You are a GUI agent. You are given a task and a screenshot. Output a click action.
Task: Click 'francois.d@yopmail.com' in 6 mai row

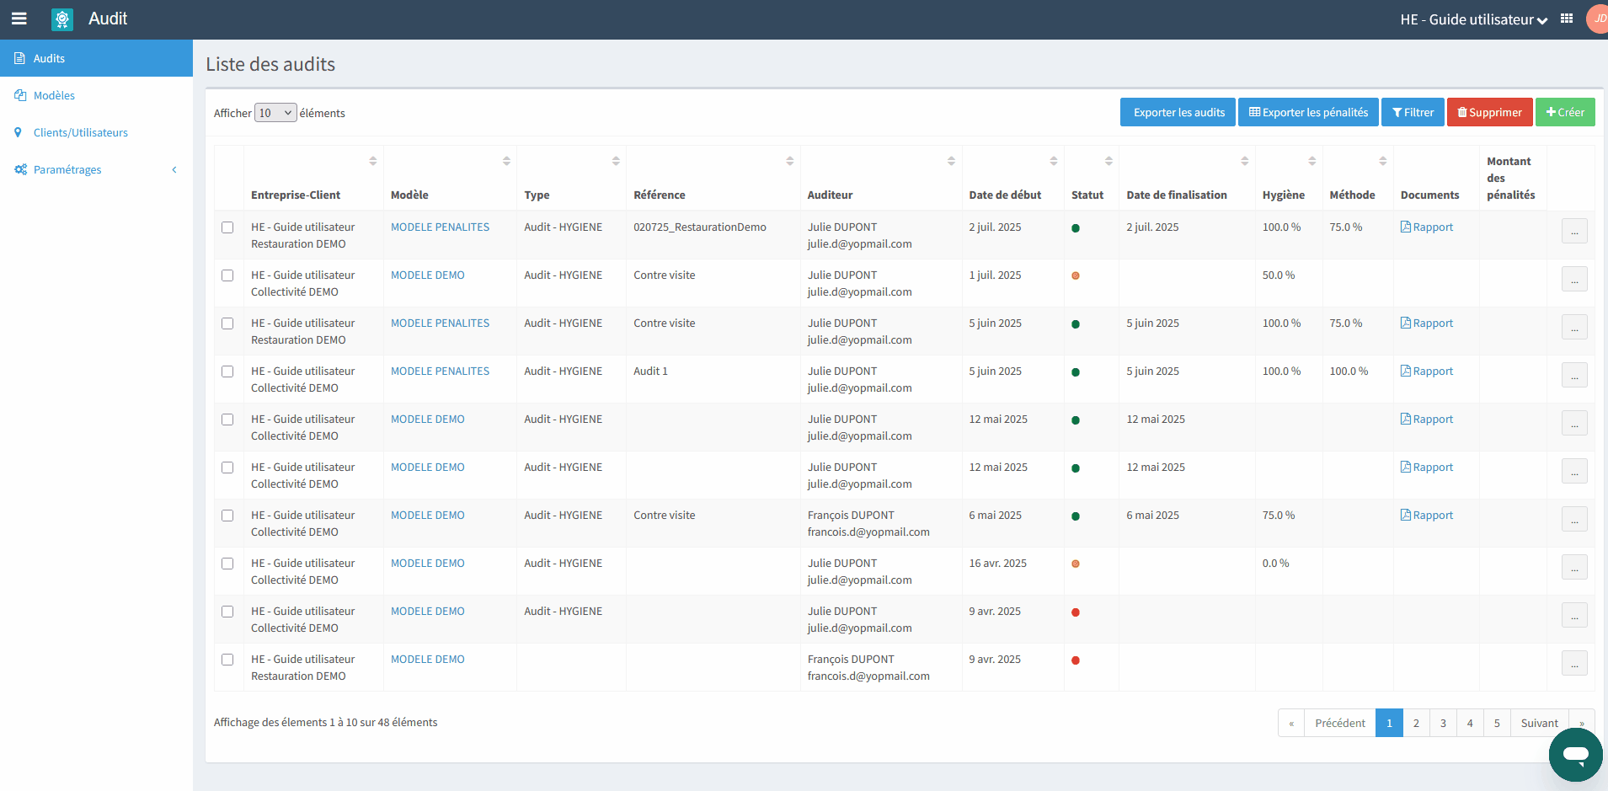click(868, 532)
